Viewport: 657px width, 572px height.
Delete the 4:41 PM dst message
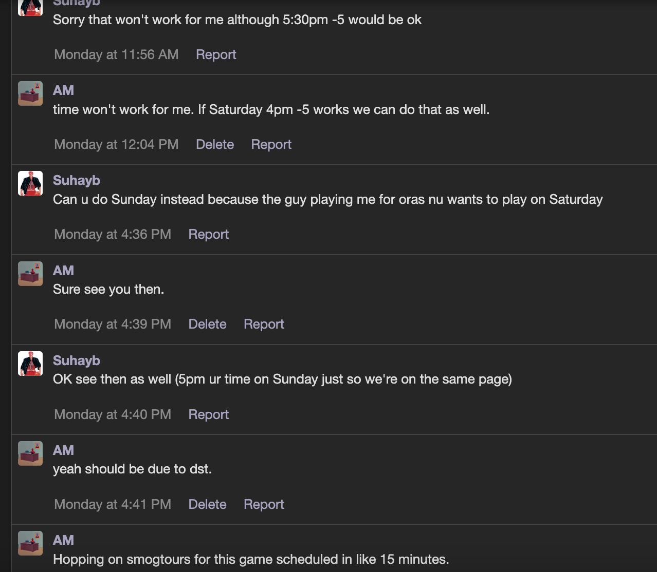[x=208, y=504]
